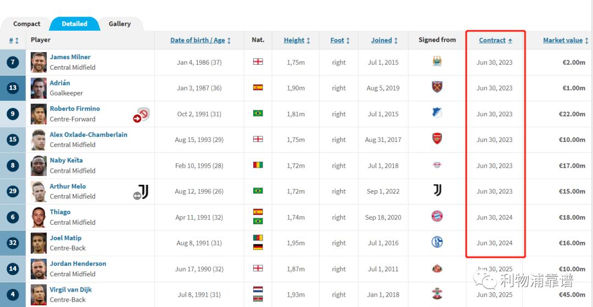
Task: Click Arsenal crest in Oxlade-Chamberlain's row
Action: (437, 139)
